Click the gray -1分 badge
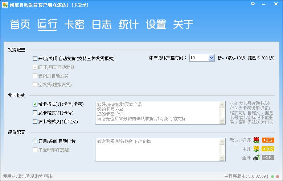Screen dimensions: 283x181 pyautogui.click(x=268, y=157)
